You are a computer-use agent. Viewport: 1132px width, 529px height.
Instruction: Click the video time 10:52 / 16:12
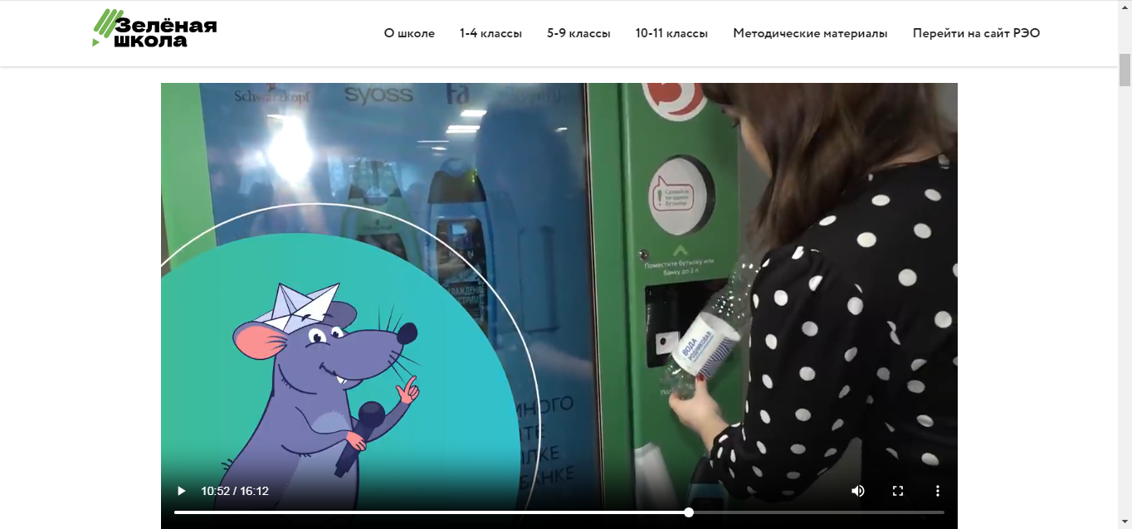235,491
